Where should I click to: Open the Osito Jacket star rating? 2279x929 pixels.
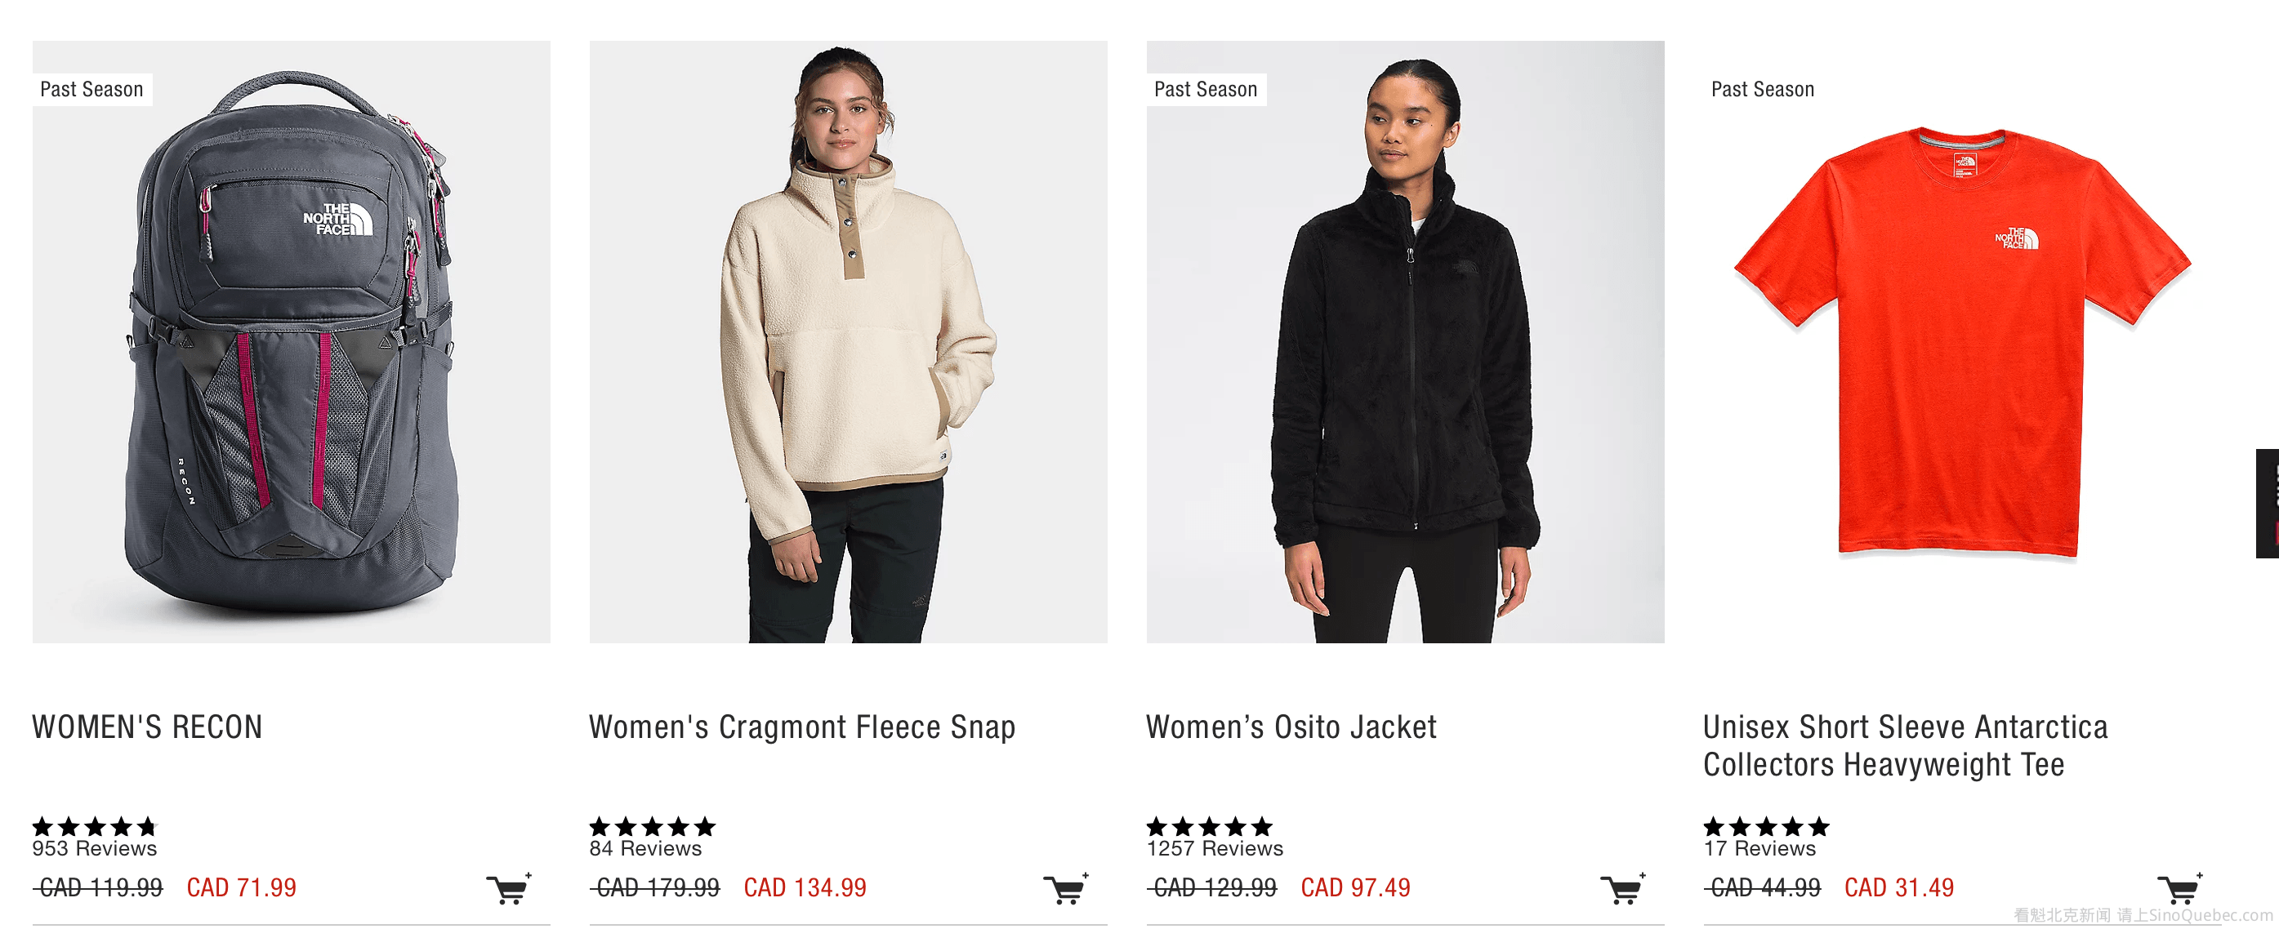[x=1210, y=826]
